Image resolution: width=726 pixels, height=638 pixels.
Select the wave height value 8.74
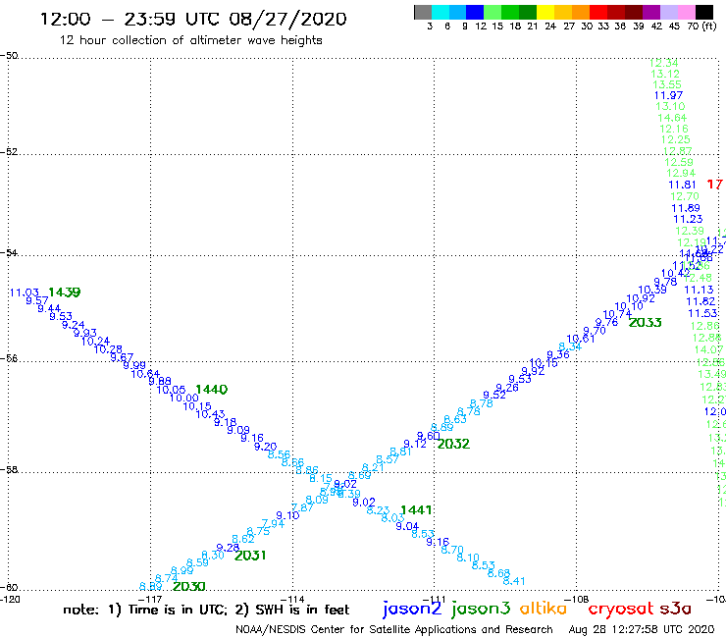tap(166, 579)
